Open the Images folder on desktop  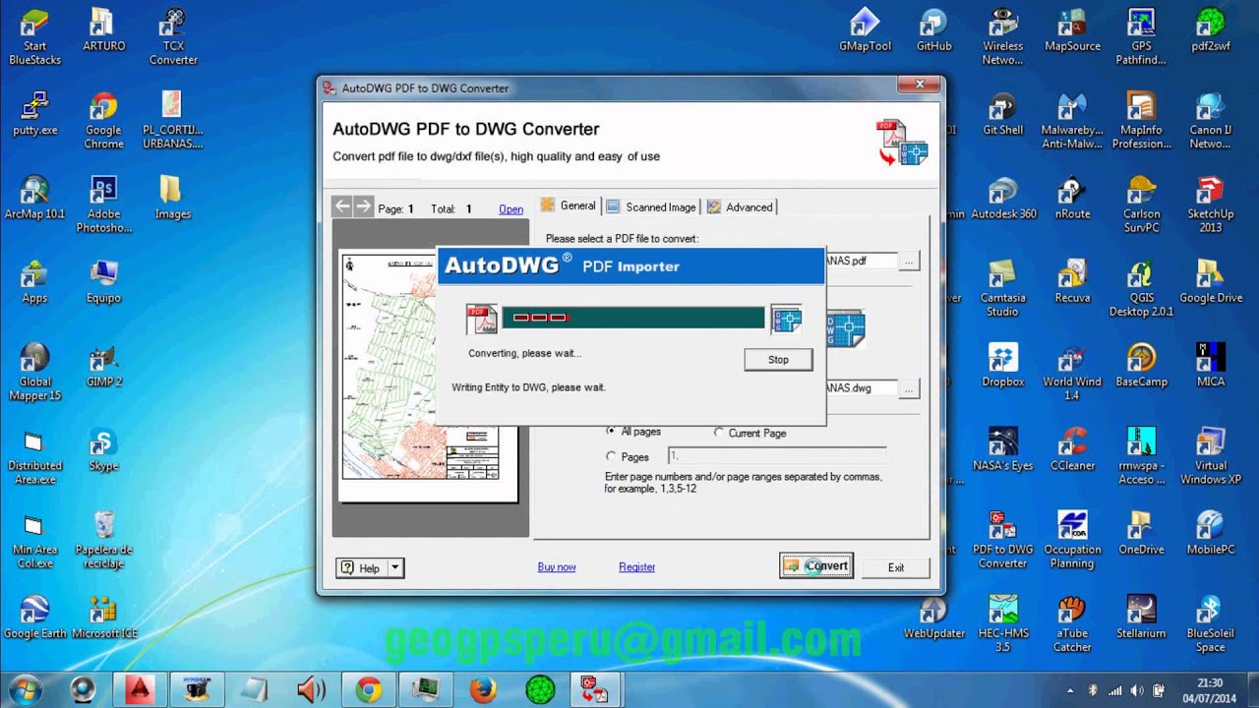[x=173, y=198]
